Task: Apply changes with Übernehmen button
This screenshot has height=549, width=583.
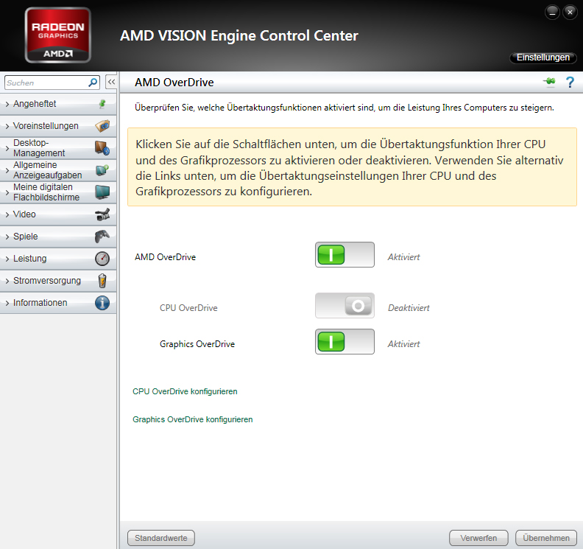Action: pos(545,538)
